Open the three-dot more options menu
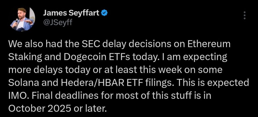258x117 pixels. pos(244,15)
